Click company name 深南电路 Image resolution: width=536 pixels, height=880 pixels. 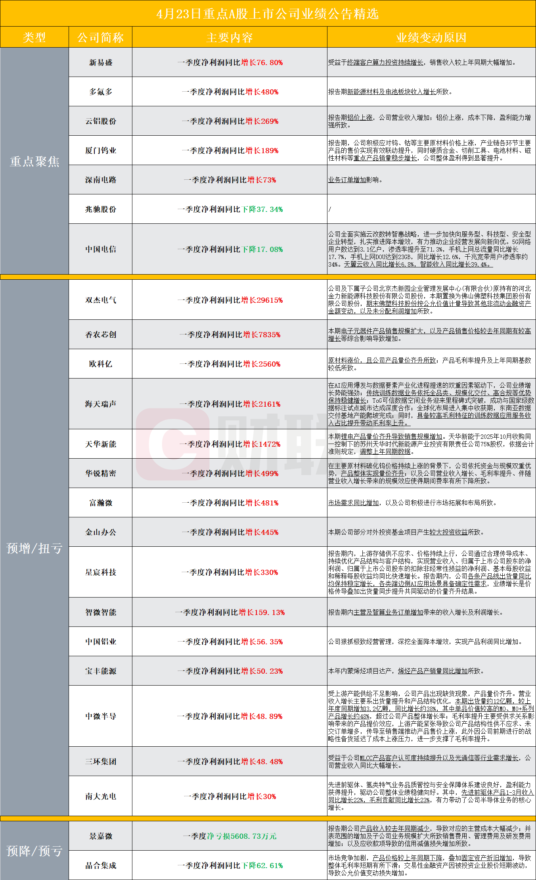[x=101, y=180]
